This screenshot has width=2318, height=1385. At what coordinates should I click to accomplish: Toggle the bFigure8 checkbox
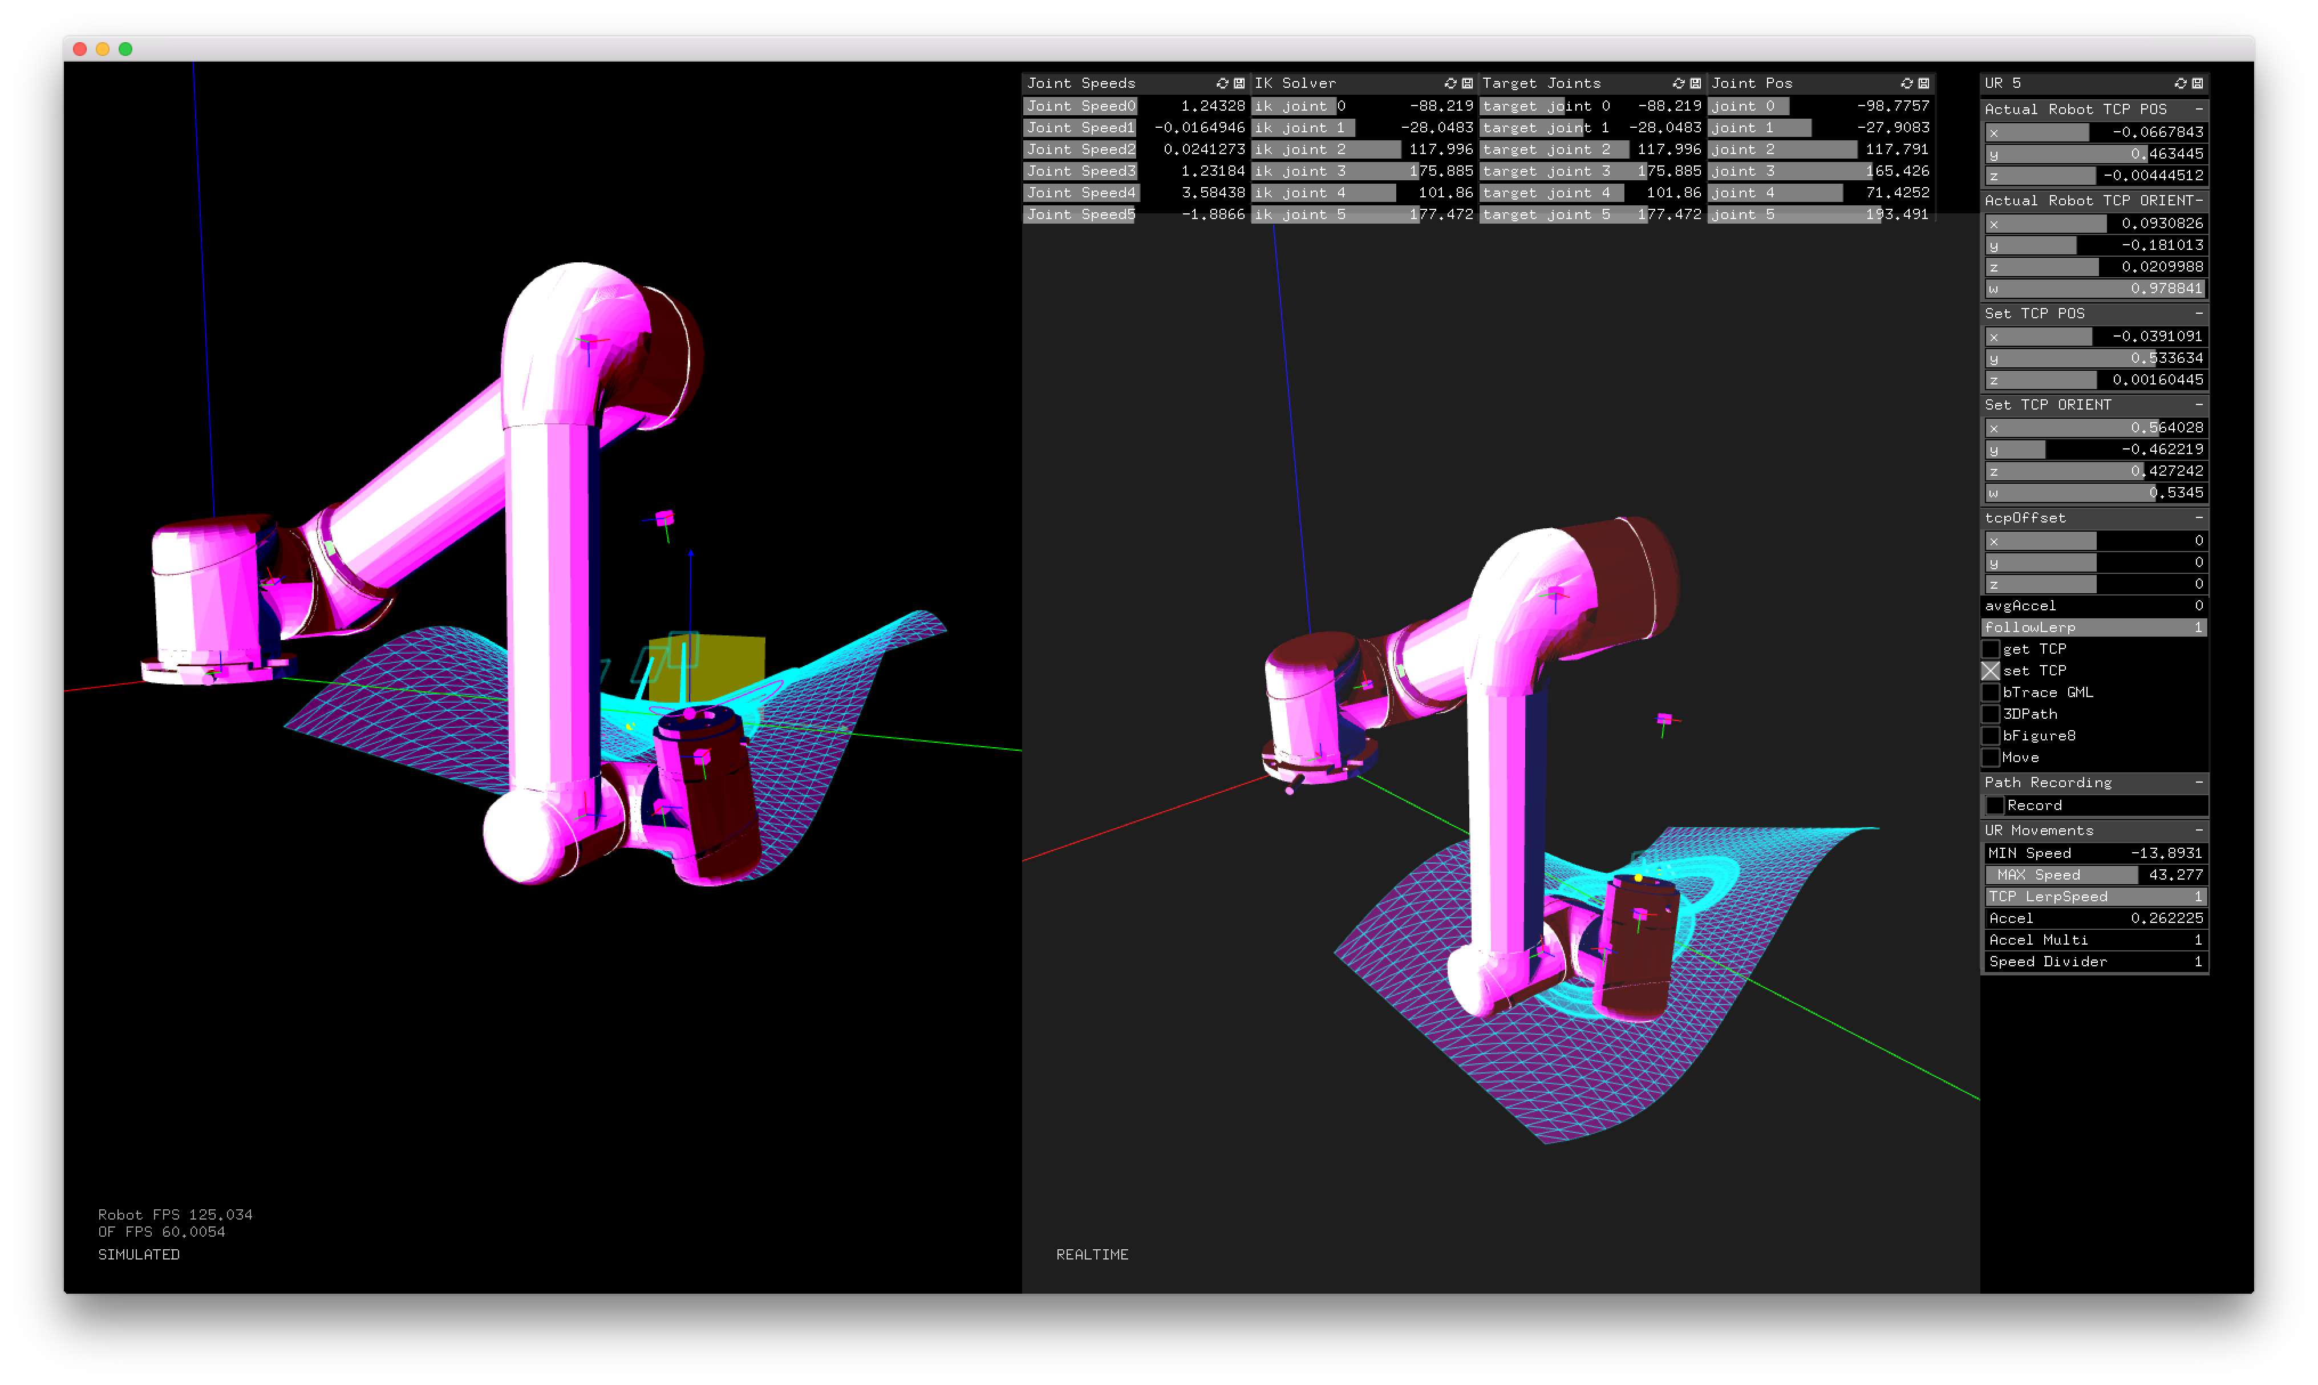pos(1991,735)
